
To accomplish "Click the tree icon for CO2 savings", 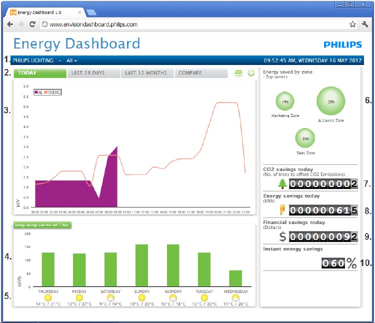I will coord(282,184).
